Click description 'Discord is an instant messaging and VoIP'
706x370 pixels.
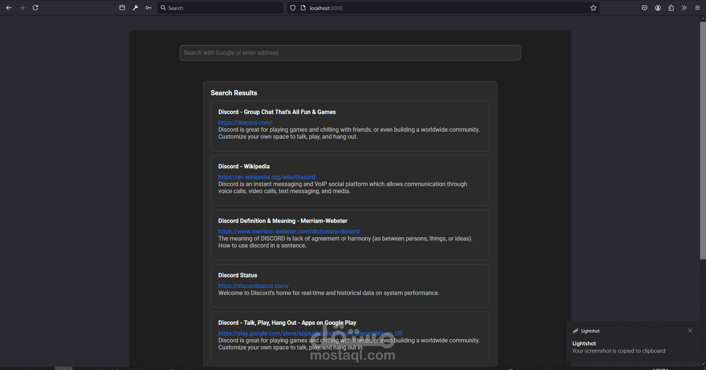(343, 188)
